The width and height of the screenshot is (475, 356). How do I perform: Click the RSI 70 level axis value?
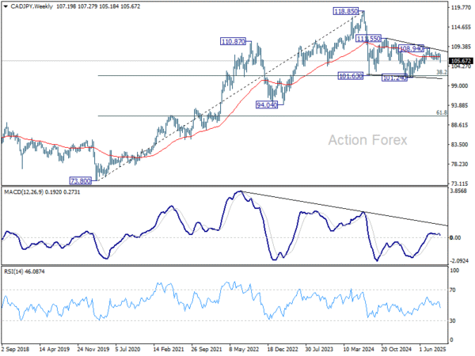click(454, 291)
